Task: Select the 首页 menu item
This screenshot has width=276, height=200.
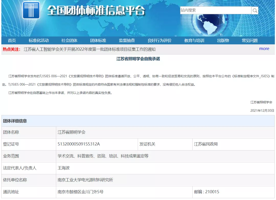Action: (x=12, y=40)
